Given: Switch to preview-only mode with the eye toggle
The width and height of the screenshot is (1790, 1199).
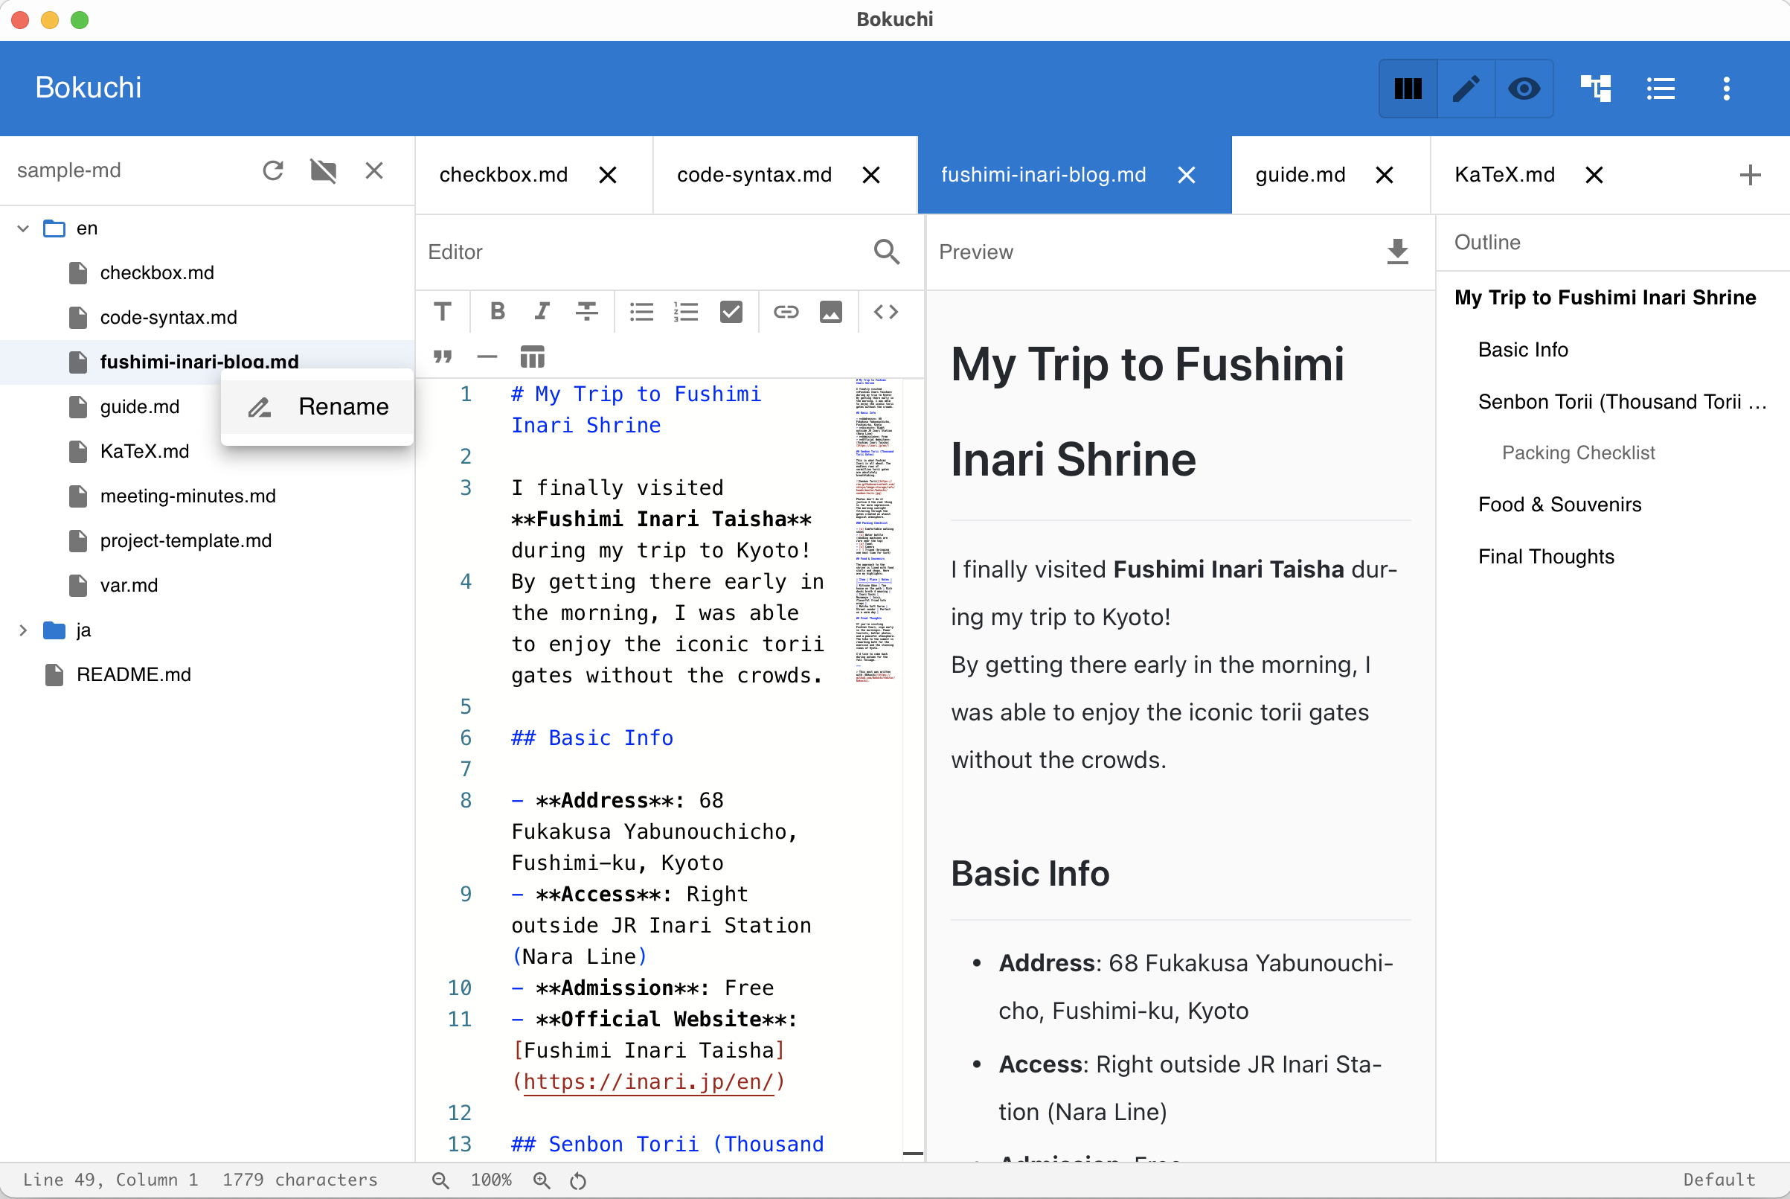Looking at the screenshot, I should point(1524,89).
